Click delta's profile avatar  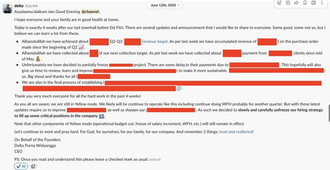point(7,9)
